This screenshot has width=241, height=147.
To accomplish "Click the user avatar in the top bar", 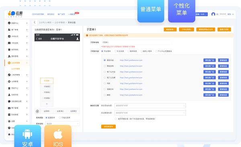I will (x=213, y=14).
